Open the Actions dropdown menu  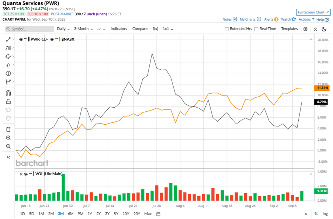tap(306, 19)
